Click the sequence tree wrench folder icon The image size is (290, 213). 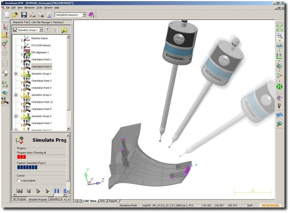click(64, 30)
